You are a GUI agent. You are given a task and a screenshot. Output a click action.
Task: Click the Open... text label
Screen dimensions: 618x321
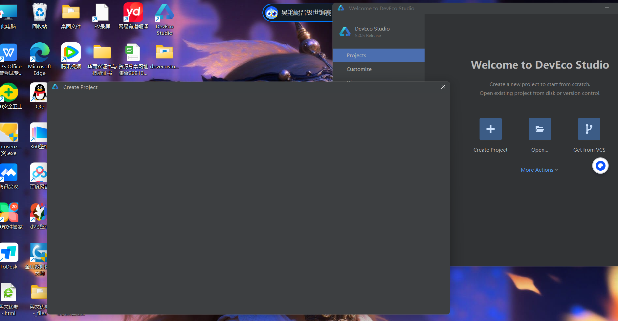pos(540,150)
